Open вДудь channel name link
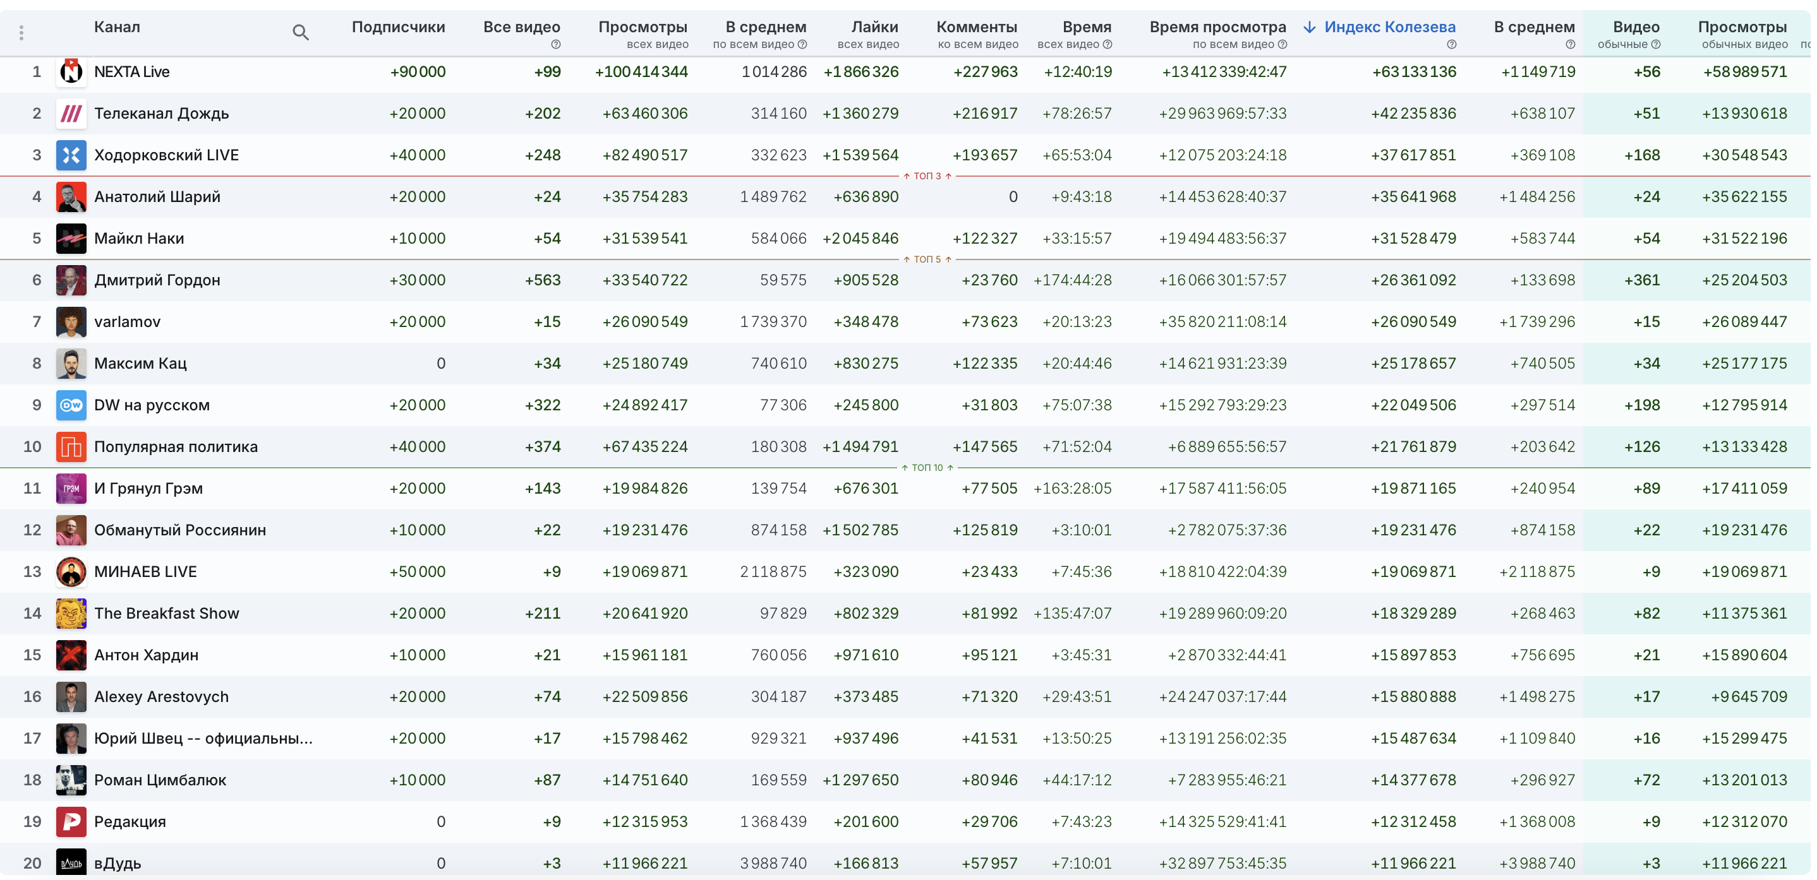Viewport: 1817px width, 880px height. [x=118, y=862]
